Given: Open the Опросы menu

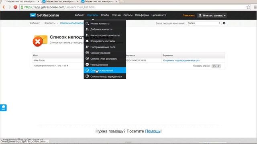Looking at the screenshot, I should click(128, 15).
